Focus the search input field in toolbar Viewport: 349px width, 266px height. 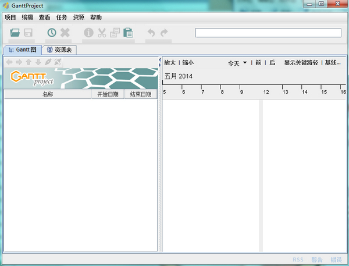pos(268,33)
